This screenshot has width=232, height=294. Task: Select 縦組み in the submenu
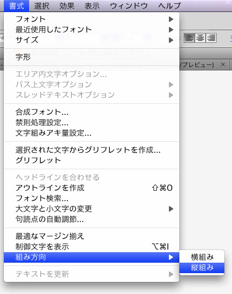[x=202, y=268]
